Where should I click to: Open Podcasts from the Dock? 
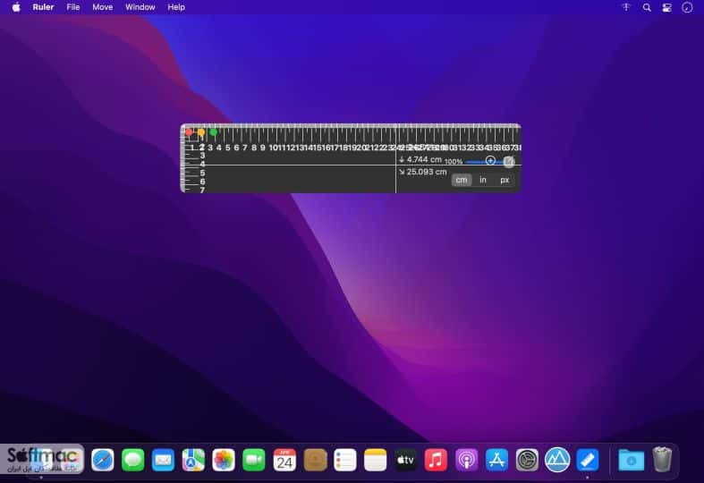pos(466,460)
